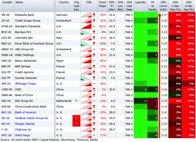
Task: Click the flat dash indicator in Wells Fargo row
Action: pos(94,135)
